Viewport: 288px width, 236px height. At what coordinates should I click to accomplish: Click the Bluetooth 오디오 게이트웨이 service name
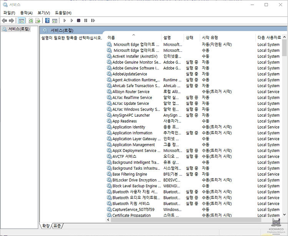pos(136,198)
